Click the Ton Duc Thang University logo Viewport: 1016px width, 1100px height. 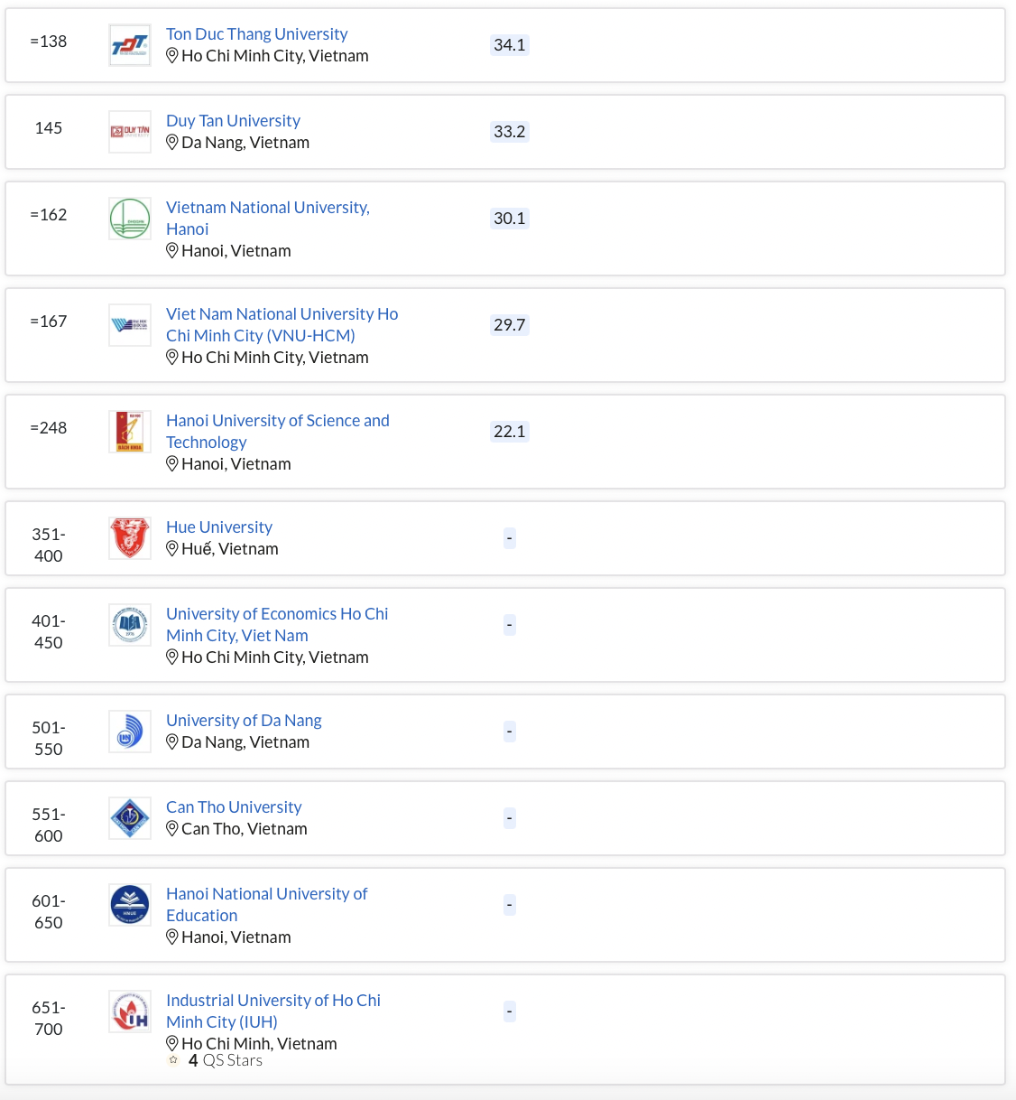coord(130,45)
